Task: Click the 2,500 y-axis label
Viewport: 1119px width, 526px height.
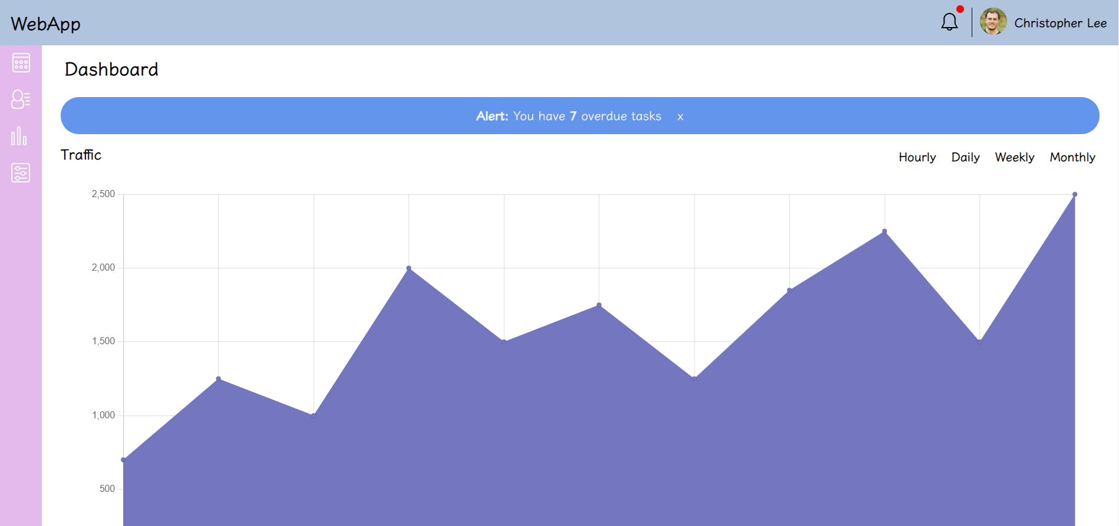Action: coord(103,194)
